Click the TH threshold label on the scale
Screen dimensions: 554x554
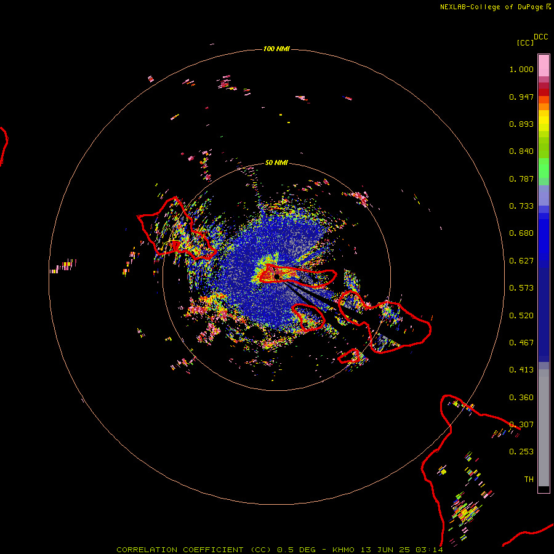[529, 480]
